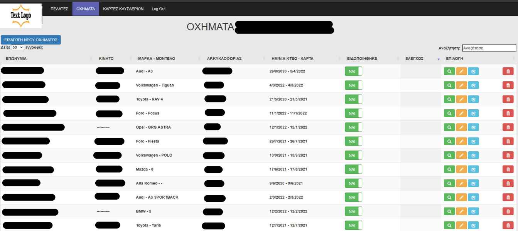Toggle the ΝΑΙ switch for Volkswagen - POLO
Screen dimensions: 518x231
(x=353, y=155)
